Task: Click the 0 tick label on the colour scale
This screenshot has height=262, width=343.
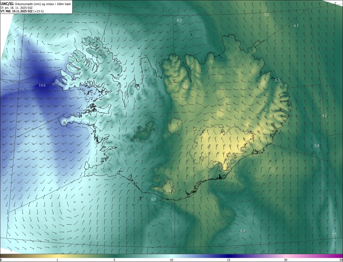Action: point(1,260)
